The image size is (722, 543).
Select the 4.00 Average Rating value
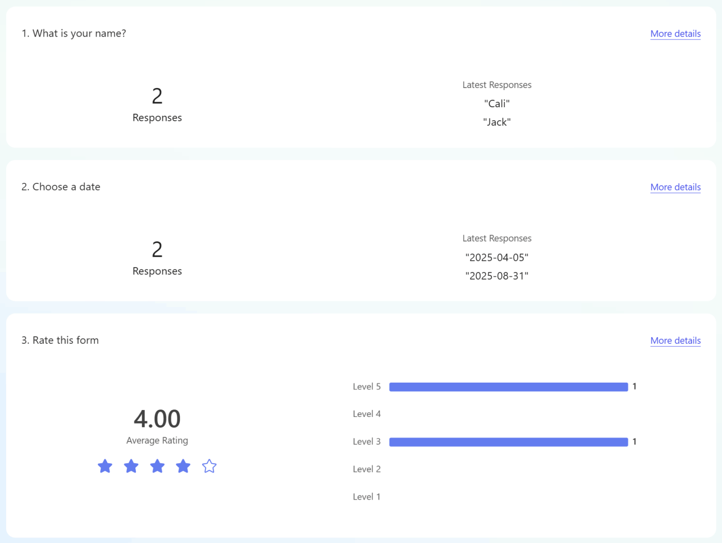[157, 418]
